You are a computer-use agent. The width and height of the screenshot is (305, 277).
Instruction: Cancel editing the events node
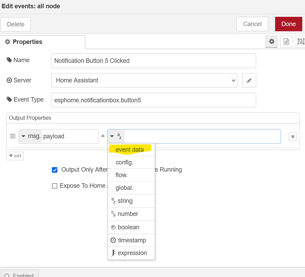click(252, 24)
